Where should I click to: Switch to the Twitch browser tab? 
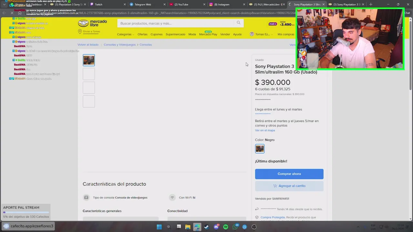[x=106, y=5]
